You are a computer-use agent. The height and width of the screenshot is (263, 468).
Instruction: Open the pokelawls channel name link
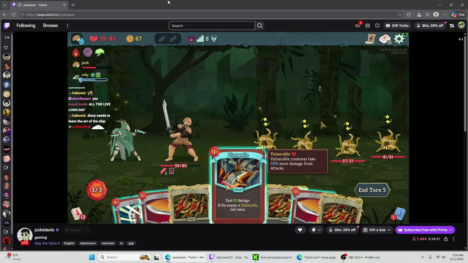click(44, 230)
